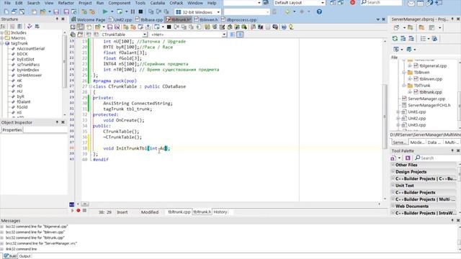
Task: Open the History tab below editor
Action: point(220,212)
